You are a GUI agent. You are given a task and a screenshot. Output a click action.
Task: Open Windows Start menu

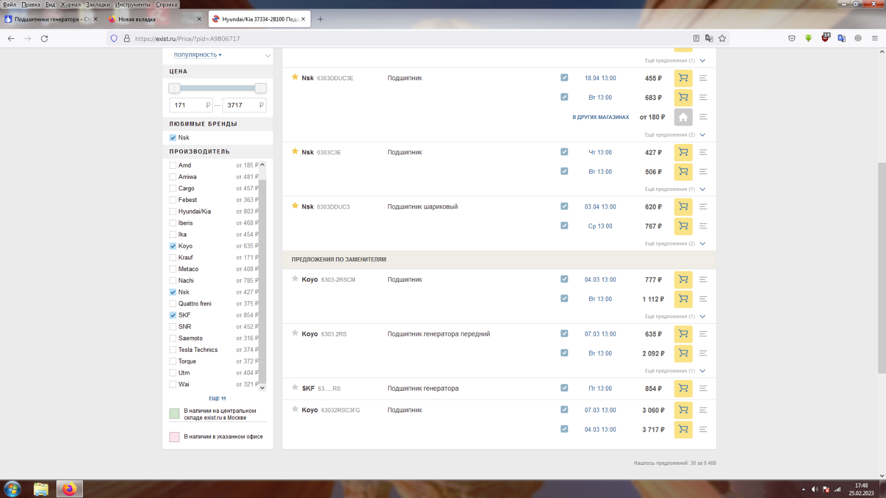pos(12,489)
